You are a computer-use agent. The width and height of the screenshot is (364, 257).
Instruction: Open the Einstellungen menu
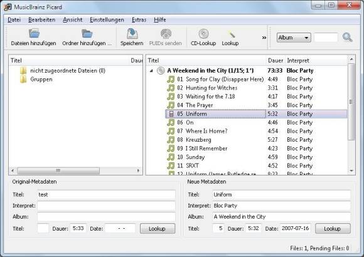(107, 19)
